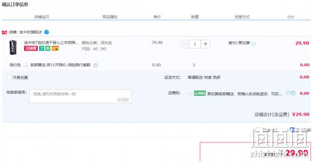Toggle the 运费险 shipping insurance checkbox
The image size is (312, 161).
click(x=190, y=93)
